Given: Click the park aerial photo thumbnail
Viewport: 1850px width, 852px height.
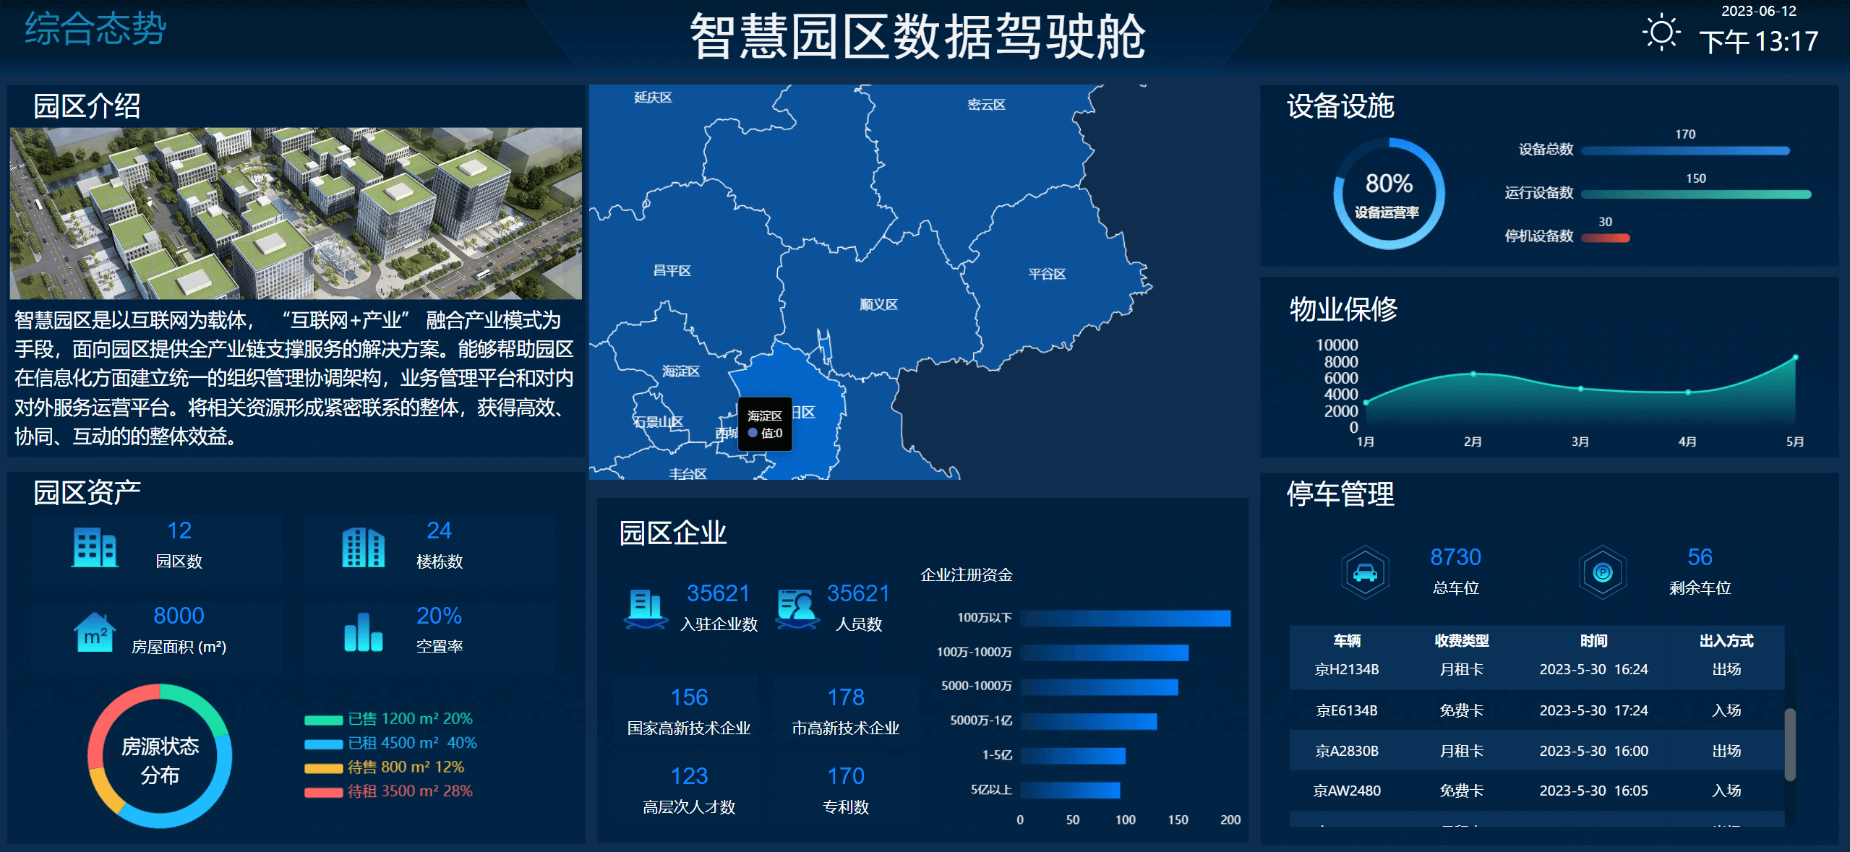Looking at the screenshot, I should (295, 213).
